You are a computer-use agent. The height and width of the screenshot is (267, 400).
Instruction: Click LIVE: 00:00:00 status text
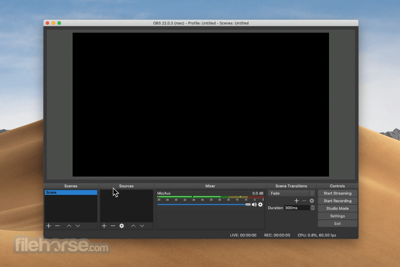pyautogui.click(x=243, y=235)
